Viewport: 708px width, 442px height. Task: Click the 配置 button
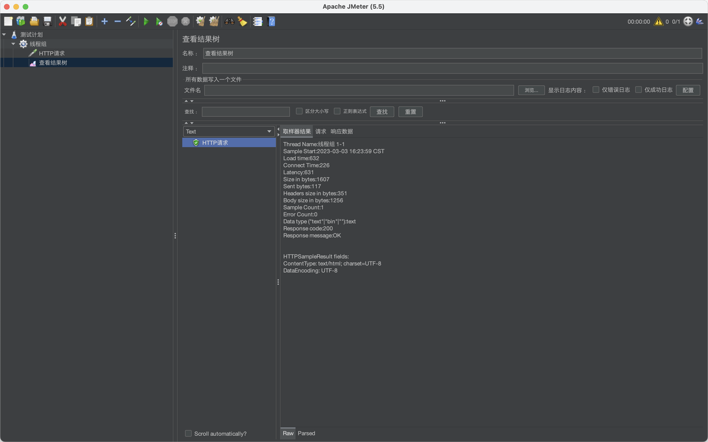coord(688,90)
